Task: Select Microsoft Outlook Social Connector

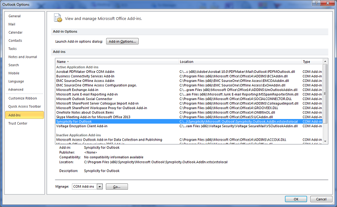Action: [189, 99]
